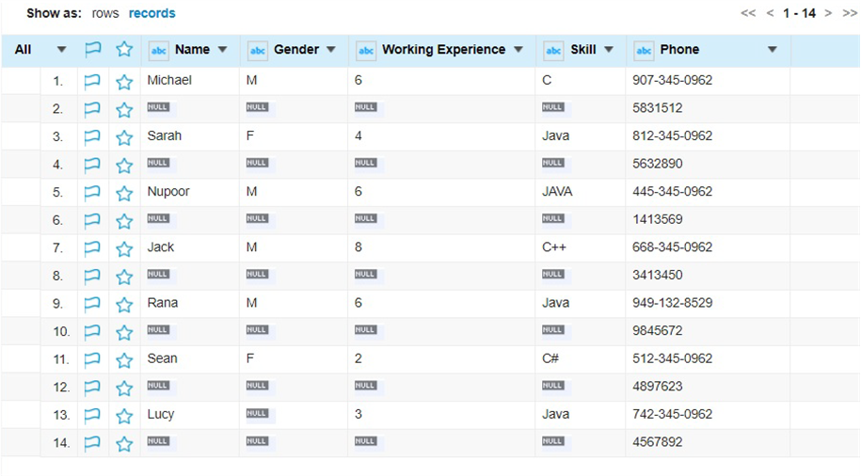Image resolution: width=861 pixels, height=476 pixels.
Task: Toggle the flag on row 9 Rana
Action: (x=92, y=304)
